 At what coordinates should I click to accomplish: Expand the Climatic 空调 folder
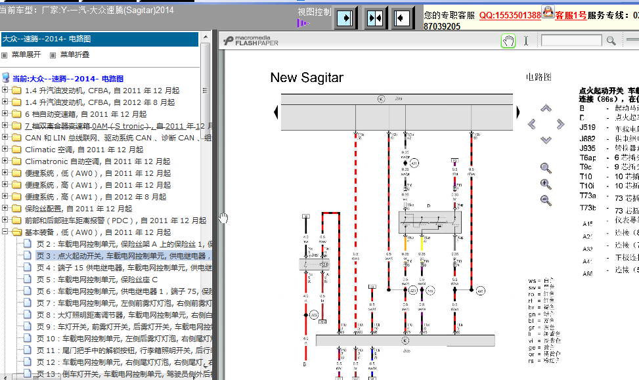(x=5, y=149)
